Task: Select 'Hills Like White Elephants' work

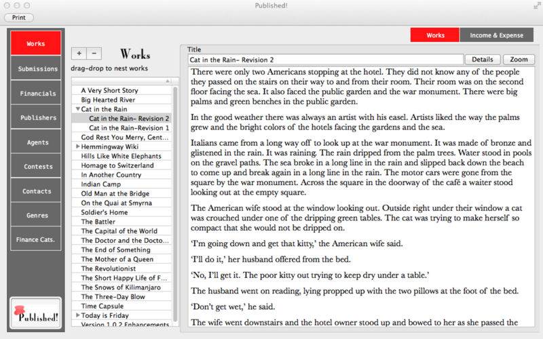Action: click(121, 156)
